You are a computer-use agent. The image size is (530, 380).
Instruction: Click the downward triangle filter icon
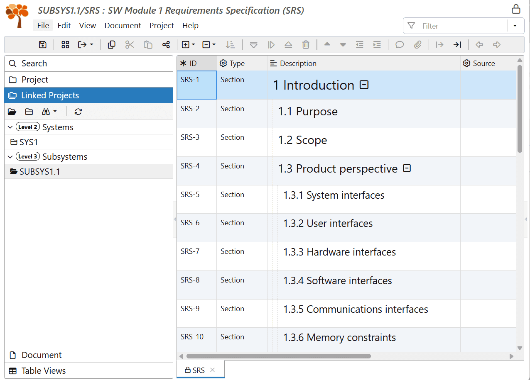(x=254, y=45)
